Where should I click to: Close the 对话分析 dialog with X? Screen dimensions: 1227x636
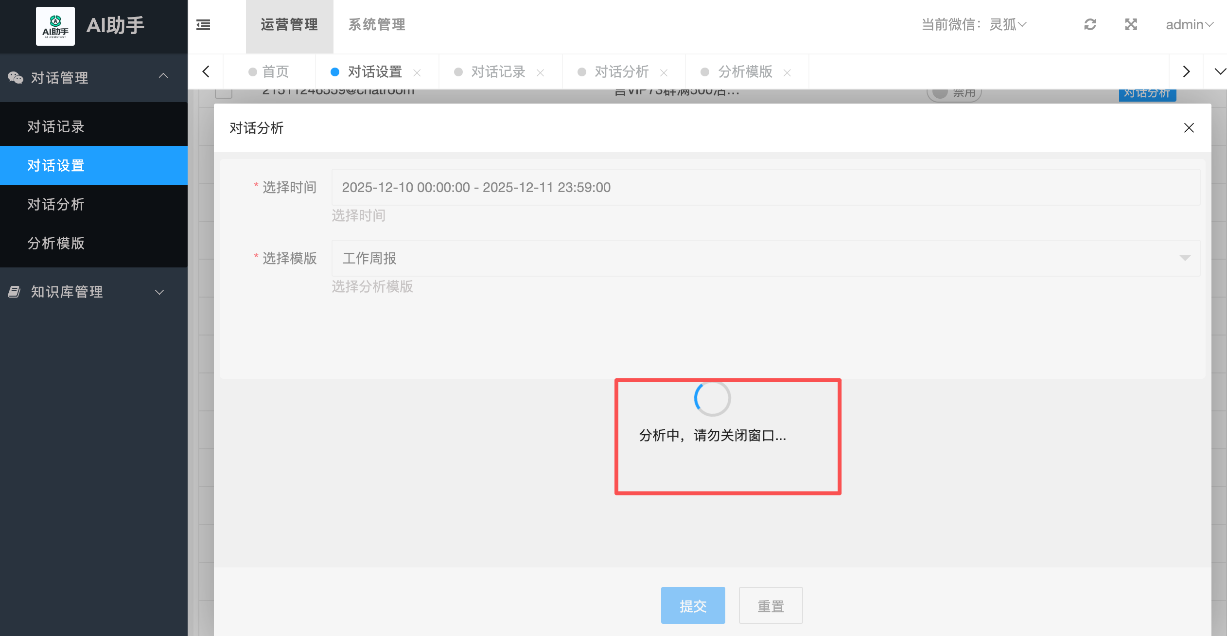(x=1189, y=128)
